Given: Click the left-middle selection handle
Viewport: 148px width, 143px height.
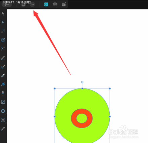Looking at the screenshot, I should coord(55,116).
